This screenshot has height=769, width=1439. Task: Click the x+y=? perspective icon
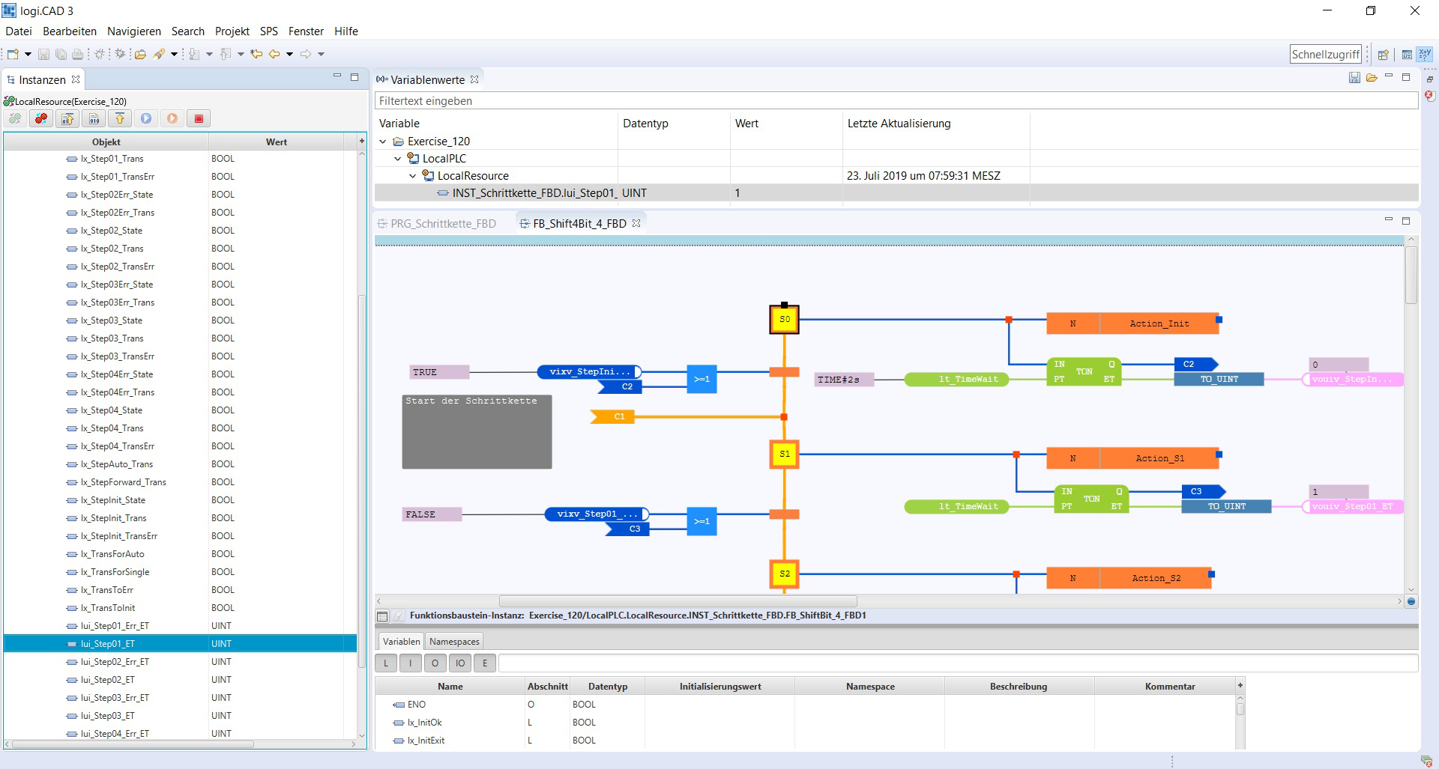point(1424,55)
